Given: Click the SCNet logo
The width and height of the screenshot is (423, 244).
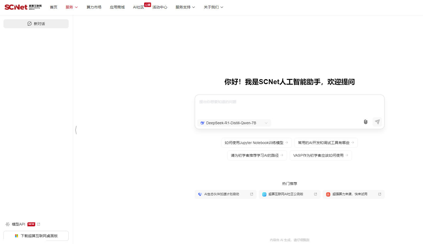Looking at the screenshot, I should pos(23,7).
